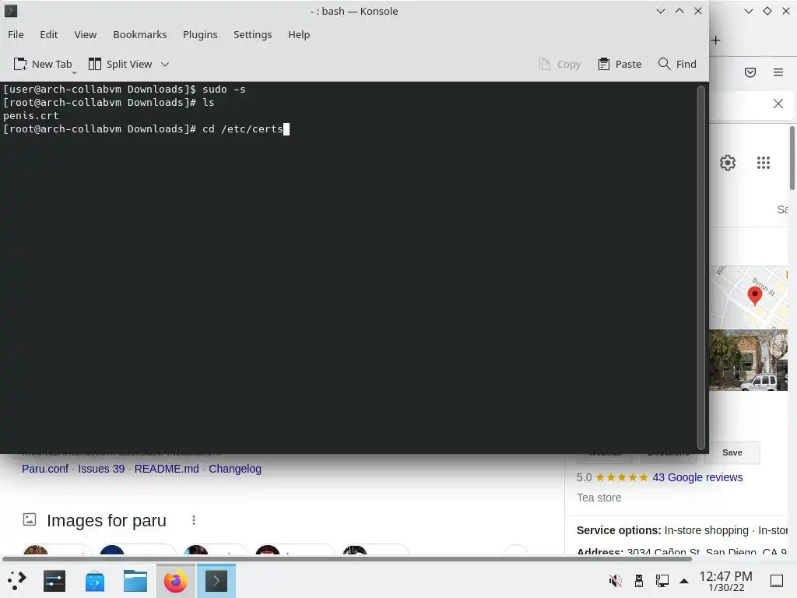Open the Bookmarks menu
Viewport: 797px width, 598px height.
140,34
